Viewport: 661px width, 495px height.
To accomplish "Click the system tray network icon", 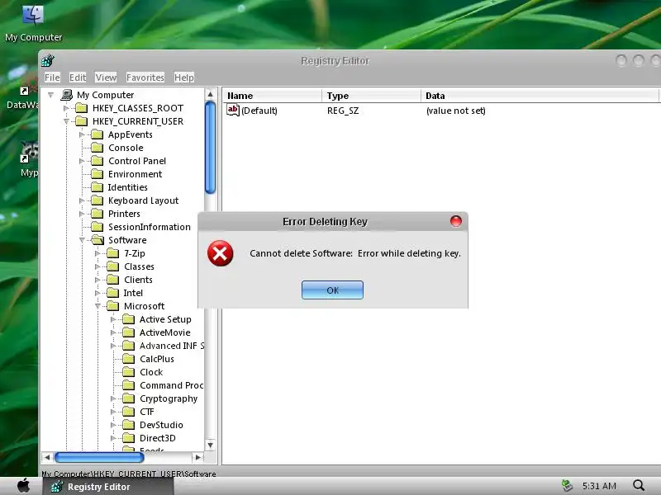I will 567,485.
